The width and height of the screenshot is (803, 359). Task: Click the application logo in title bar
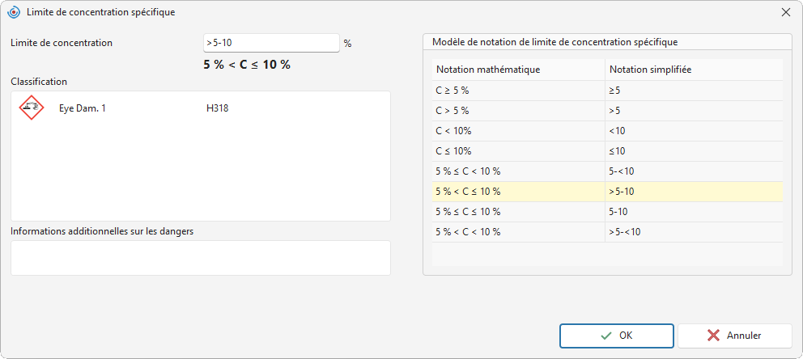(14, 12)
